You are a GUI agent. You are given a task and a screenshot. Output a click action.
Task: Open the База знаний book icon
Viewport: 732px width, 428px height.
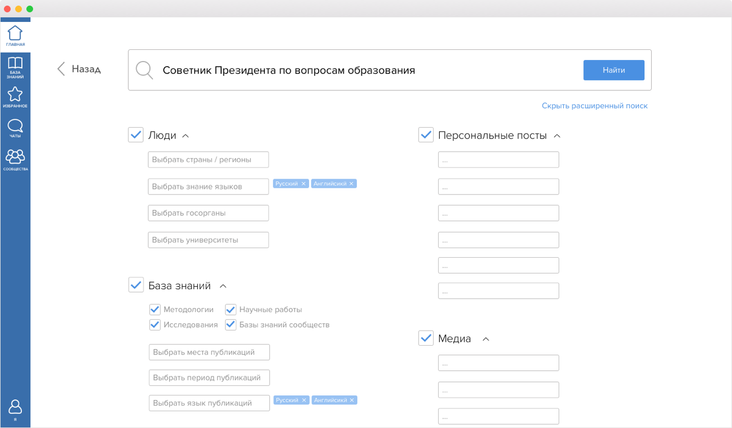15,67
